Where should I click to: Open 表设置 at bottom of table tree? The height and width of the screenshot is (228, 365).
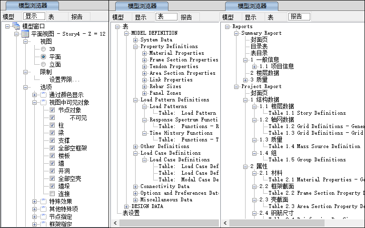[131, 213]
